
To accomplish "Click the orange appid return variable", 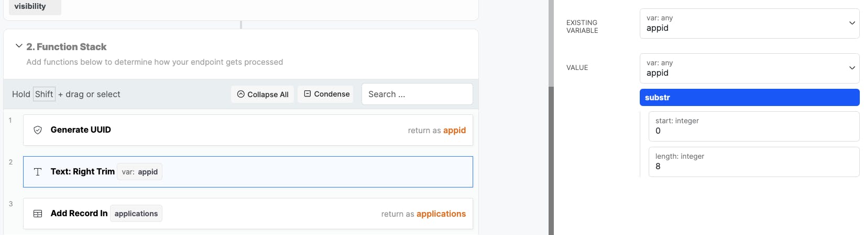I will click(454, 131).
